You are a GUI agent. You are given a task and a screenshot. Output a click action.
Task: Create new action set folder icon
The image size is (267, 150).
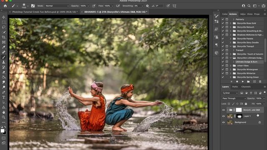pyautogui.click(x=248, y=82)
